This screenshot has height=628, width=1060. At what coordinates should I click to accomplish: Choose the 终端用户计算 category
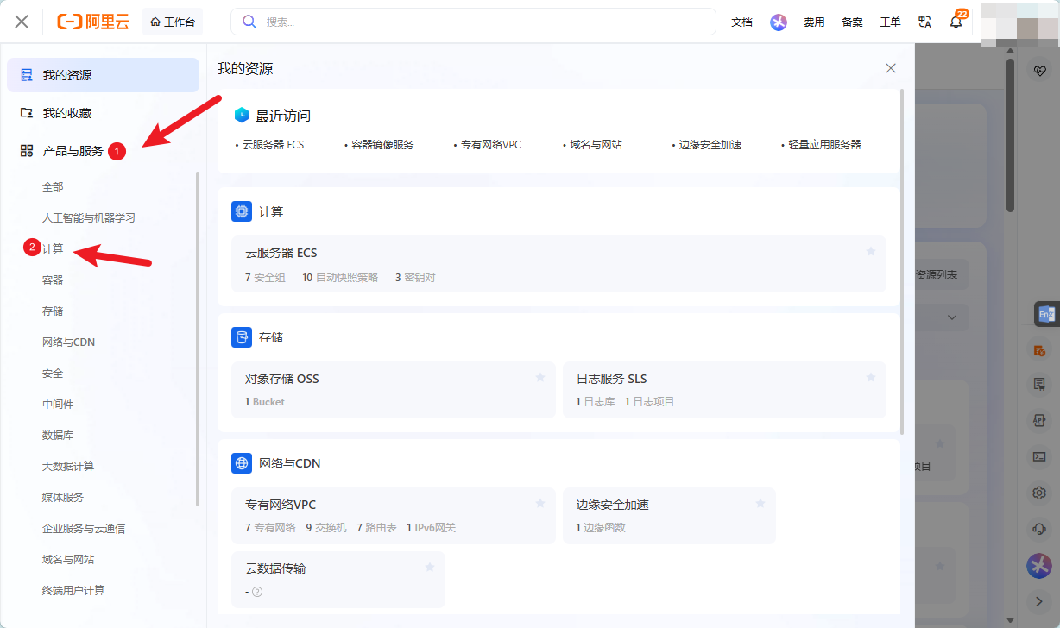tap(73, 590)
